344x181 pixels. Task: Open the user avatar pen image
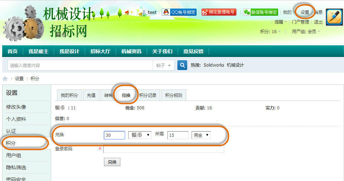click(334, 17)
